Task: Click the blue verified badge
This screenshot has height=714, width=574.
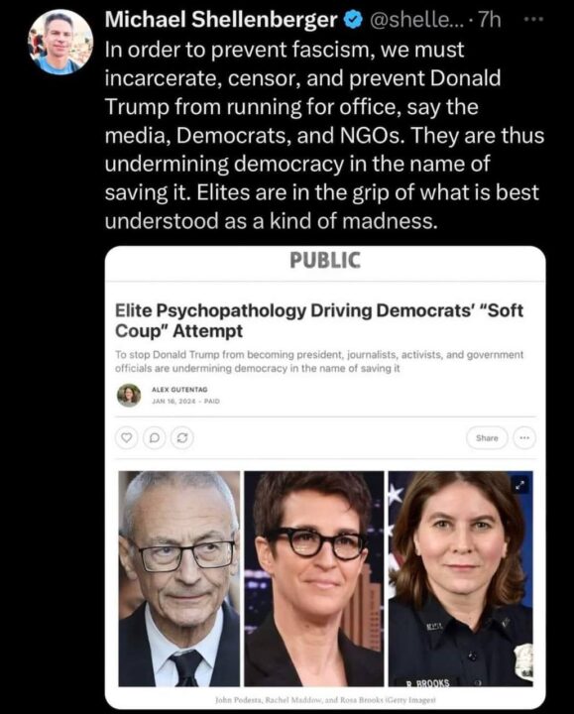Action: pos(353,20)
